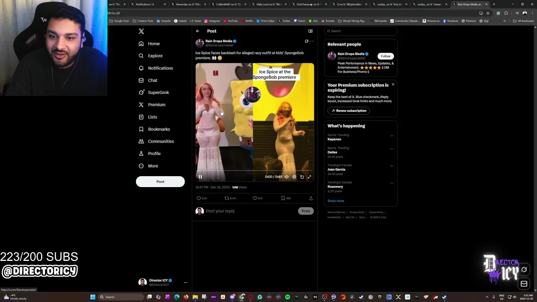The height and width of the screenshot is (302, 537).
Task: Open account menu dots beside Director ICY
Action: (x=185, y=283)
